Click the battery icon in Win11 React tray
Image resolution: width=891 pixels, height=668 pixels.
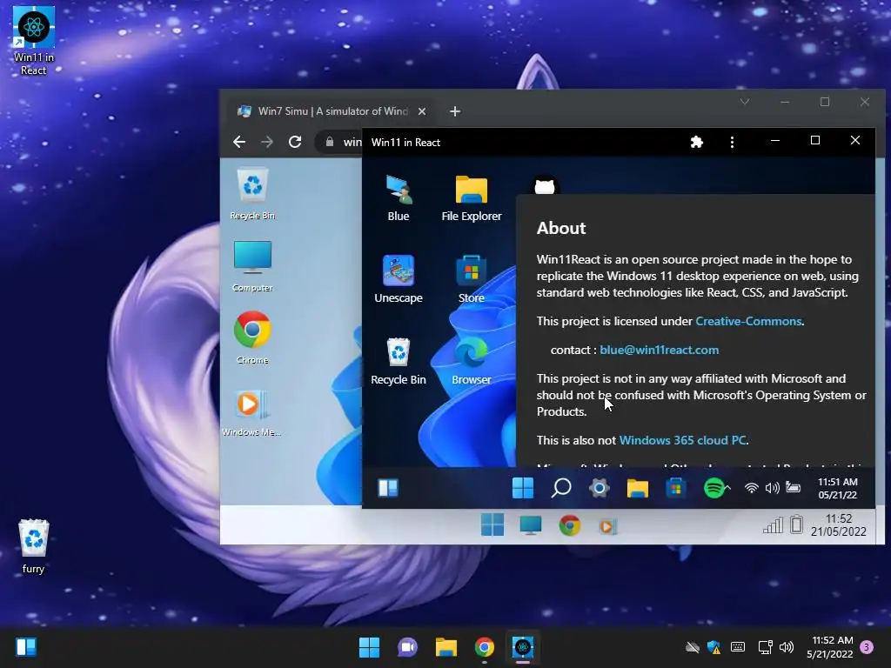[794, 487]
